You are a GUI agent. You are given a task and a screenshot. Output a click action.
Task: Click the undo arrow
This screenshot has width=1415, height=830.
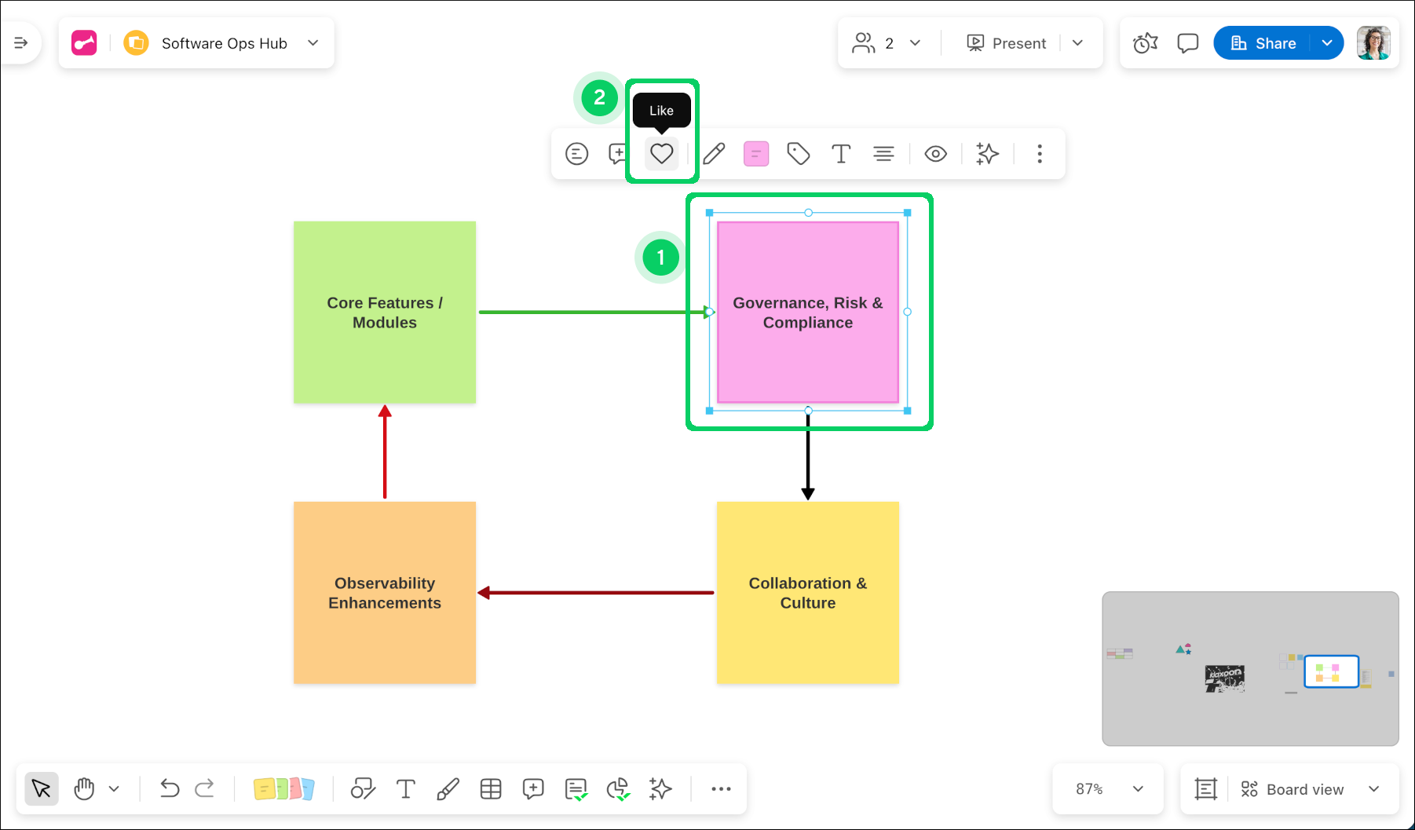(170, 788)
